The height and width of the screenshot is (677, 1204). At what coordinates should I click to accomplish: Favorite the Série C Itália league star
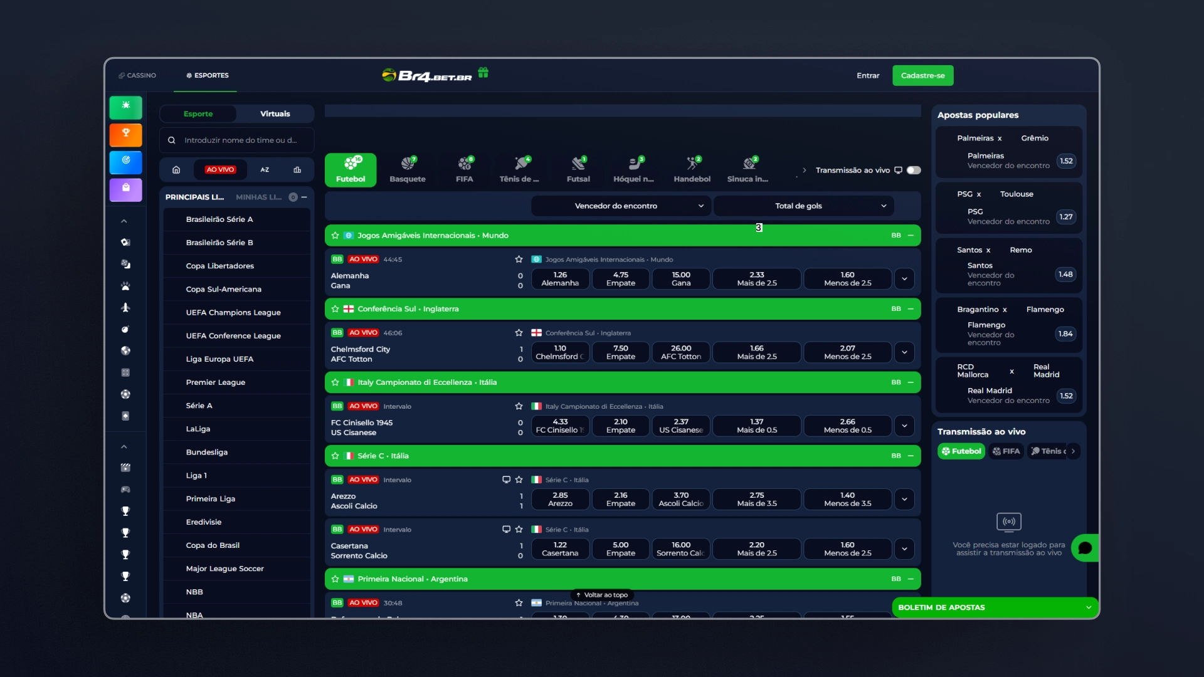335,456
